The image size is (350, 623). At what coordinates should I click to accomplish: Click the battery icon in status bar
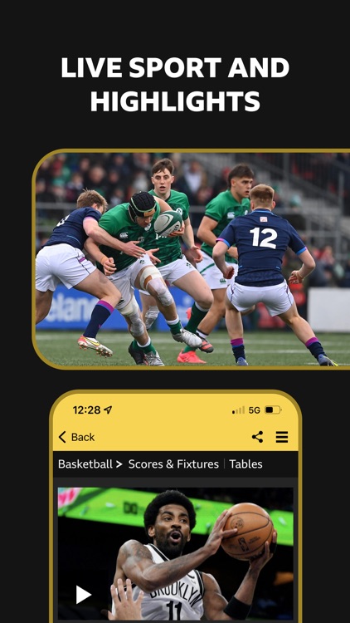point(273,410)
